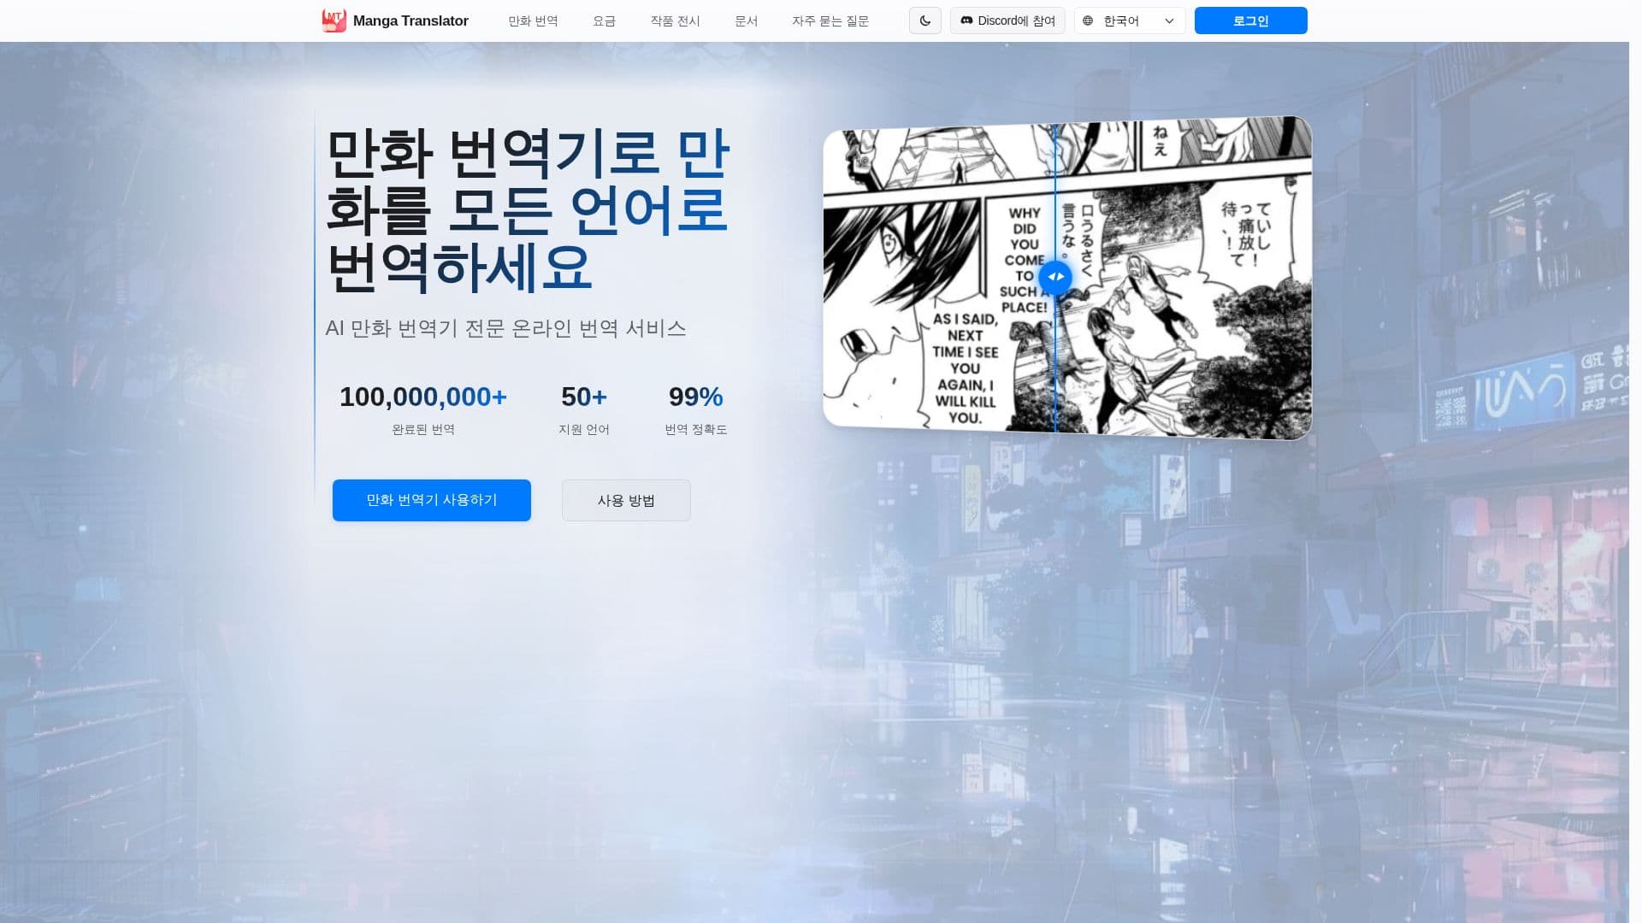Screen dimensions: 1642x923
Task: Open the 문서 docs menu item
Action: point(746,21)
